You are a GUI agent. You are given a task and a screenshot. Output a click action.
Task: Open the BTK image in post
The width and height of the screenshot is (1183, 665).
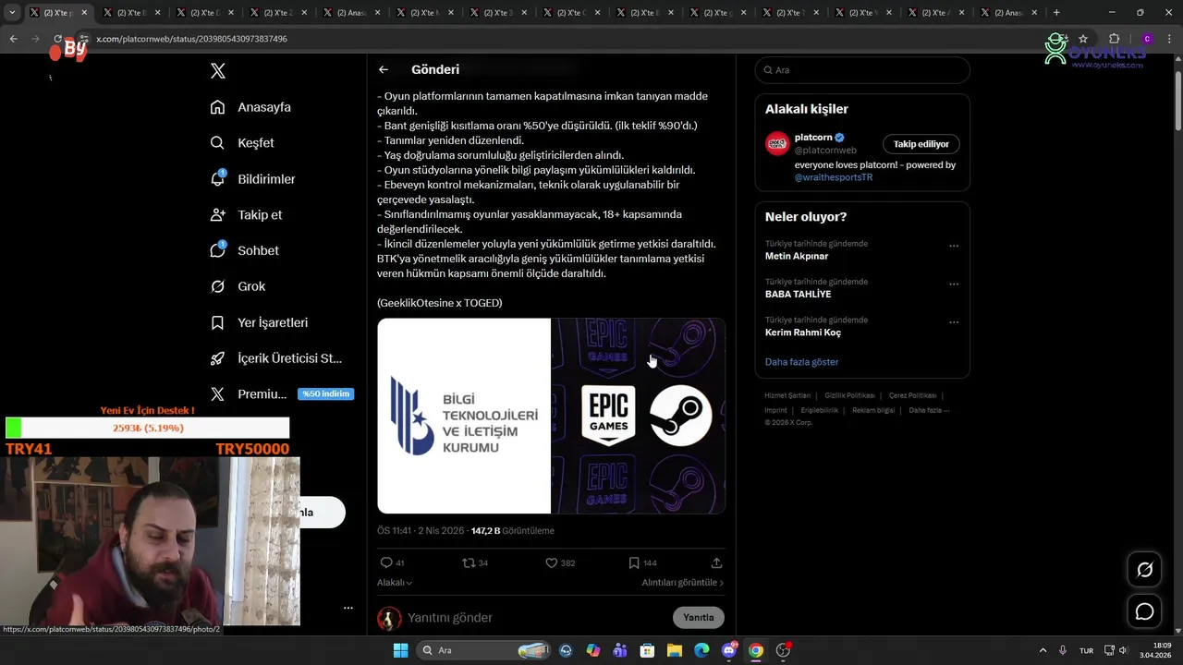pos(464,416)
